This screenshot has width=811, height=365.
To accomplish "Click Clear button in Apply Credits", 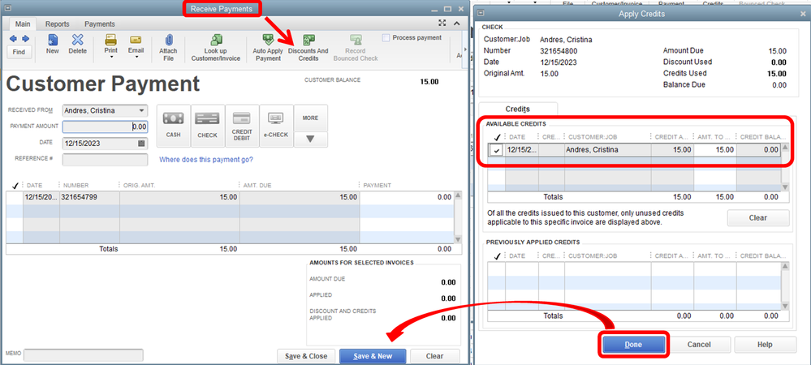I will 757,217.
